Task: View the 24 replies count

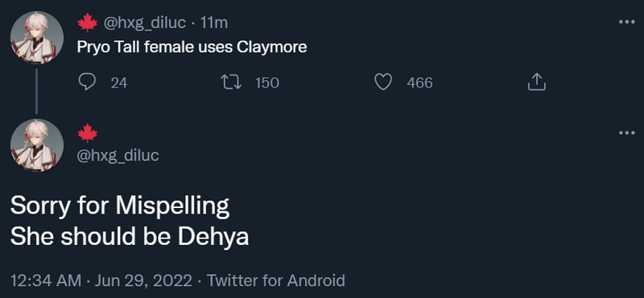Action: click(x=119, y=84)
